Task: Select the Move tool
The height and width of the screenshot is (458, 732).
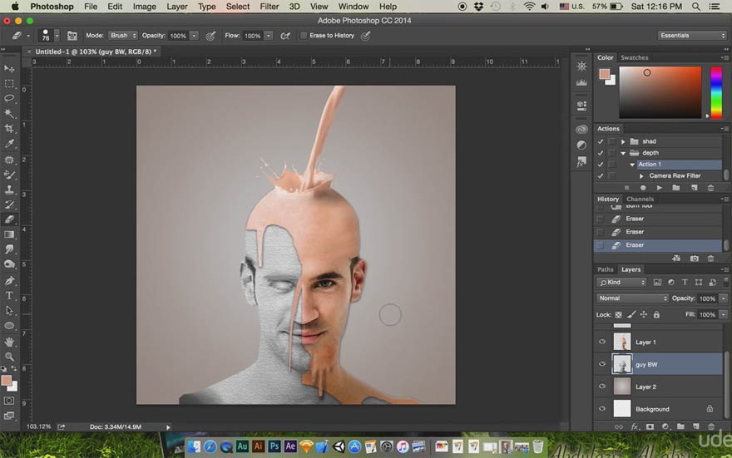Action: click(9, 68)
